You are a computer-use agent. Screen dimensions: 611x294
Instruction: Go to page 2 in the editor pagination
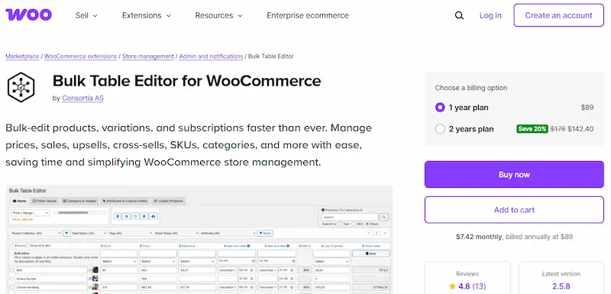coord(377,233)
